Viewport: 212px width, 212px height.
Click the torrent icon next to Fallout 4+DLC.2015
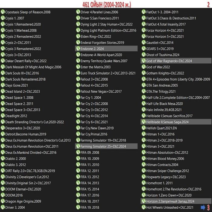tap(78, 85)
